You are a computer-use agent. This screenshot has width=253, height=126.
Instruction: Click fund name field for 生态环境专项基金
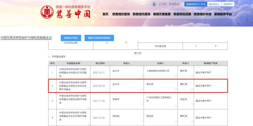coord(73,118)
